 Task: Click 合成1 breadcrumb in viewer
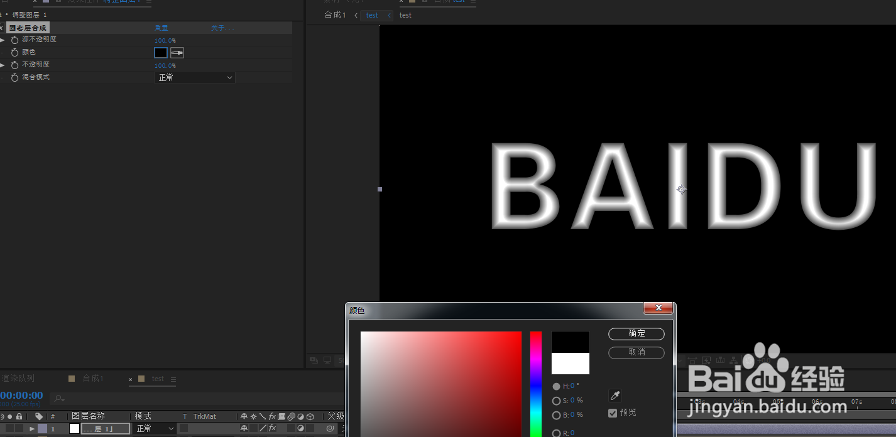coord(335,15)
